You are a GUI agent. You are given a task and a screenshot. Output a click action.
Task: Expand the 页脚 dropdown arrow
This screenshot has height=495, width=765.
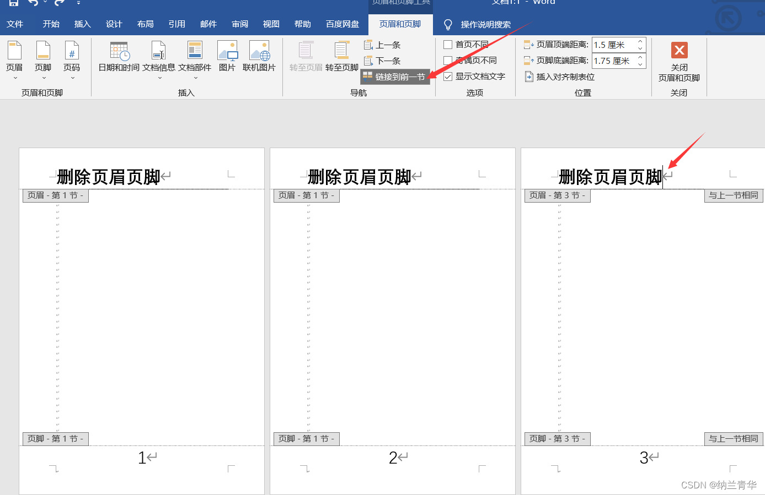(x=44, y=78)
